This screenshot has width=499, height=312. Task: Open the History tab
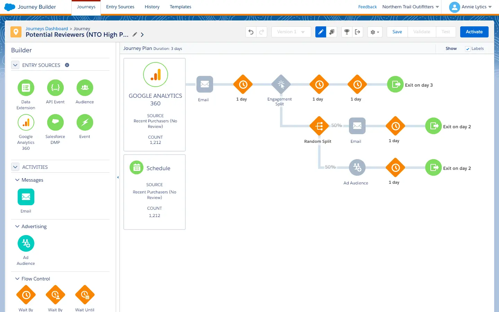coord(152,7)
